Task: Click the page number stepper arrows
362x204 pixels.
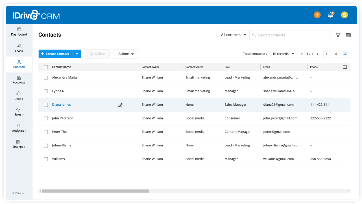Action: [336, 54]
